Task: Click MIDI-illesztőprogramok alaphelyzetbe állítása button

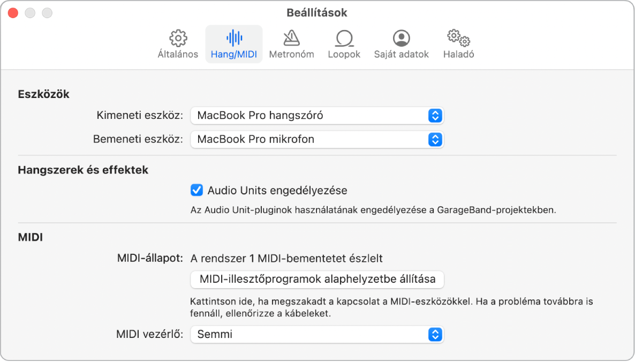Action: tap(317, 279)
